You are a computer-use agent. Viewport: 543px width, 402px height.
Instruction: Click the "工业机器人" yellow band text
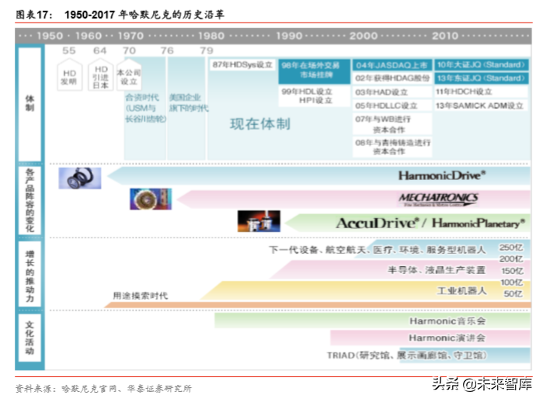point(461,290)
